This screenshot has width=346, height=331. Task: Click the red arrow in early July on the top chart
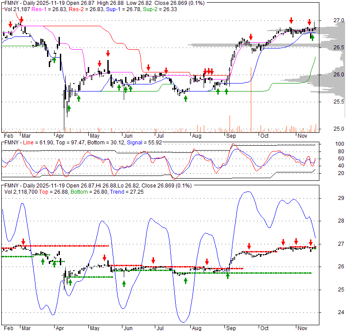[x=165, y=71]
